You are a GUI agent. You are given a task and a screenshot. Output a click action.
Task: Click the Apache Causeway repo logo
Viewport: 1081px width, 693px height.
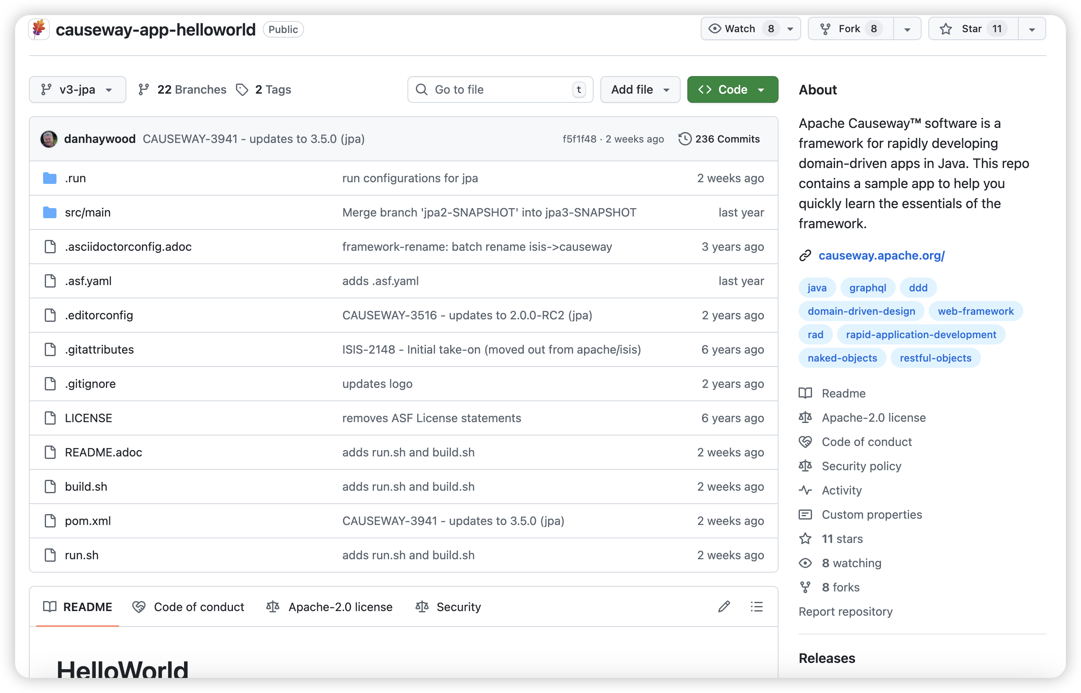click(x=39, y=29)
